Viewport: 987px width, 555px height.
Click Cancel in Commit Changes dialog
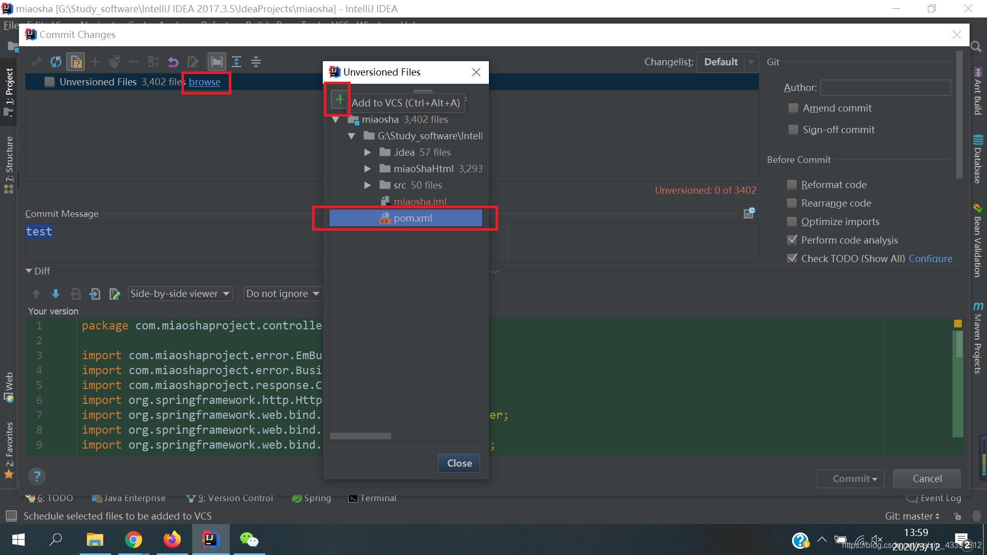tap(927, 478)
